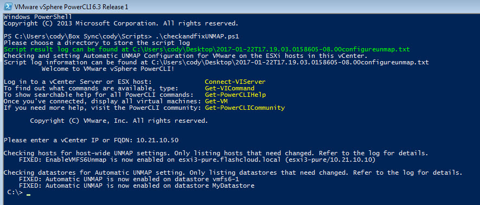This screenshot has height=205, width=480.
Task: Click the vCenter IP address 10.21.10.50
Action: click(x=157, y=140)
